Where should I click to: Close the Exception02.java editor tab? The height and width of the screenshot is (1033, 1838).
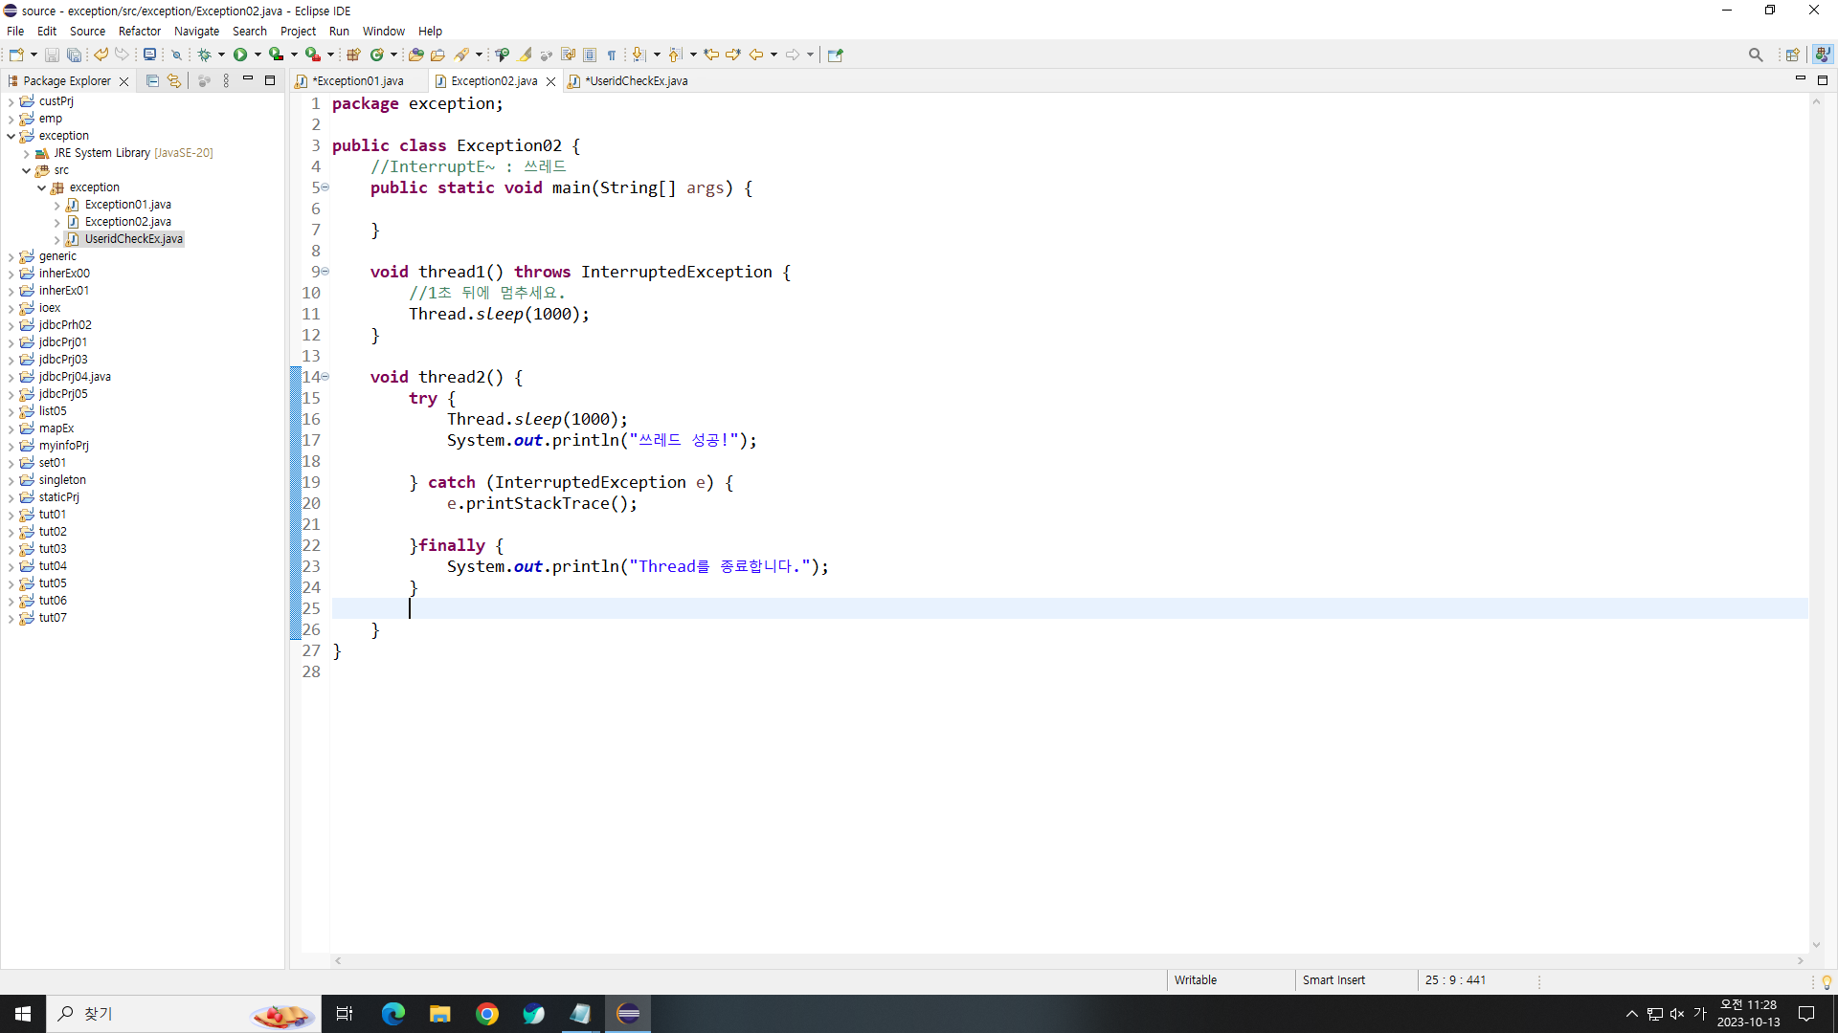pyautogui.click(x=550, y=81)
